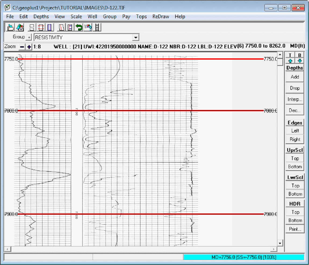Click the red dashed track edges icon

click(41, 27)
